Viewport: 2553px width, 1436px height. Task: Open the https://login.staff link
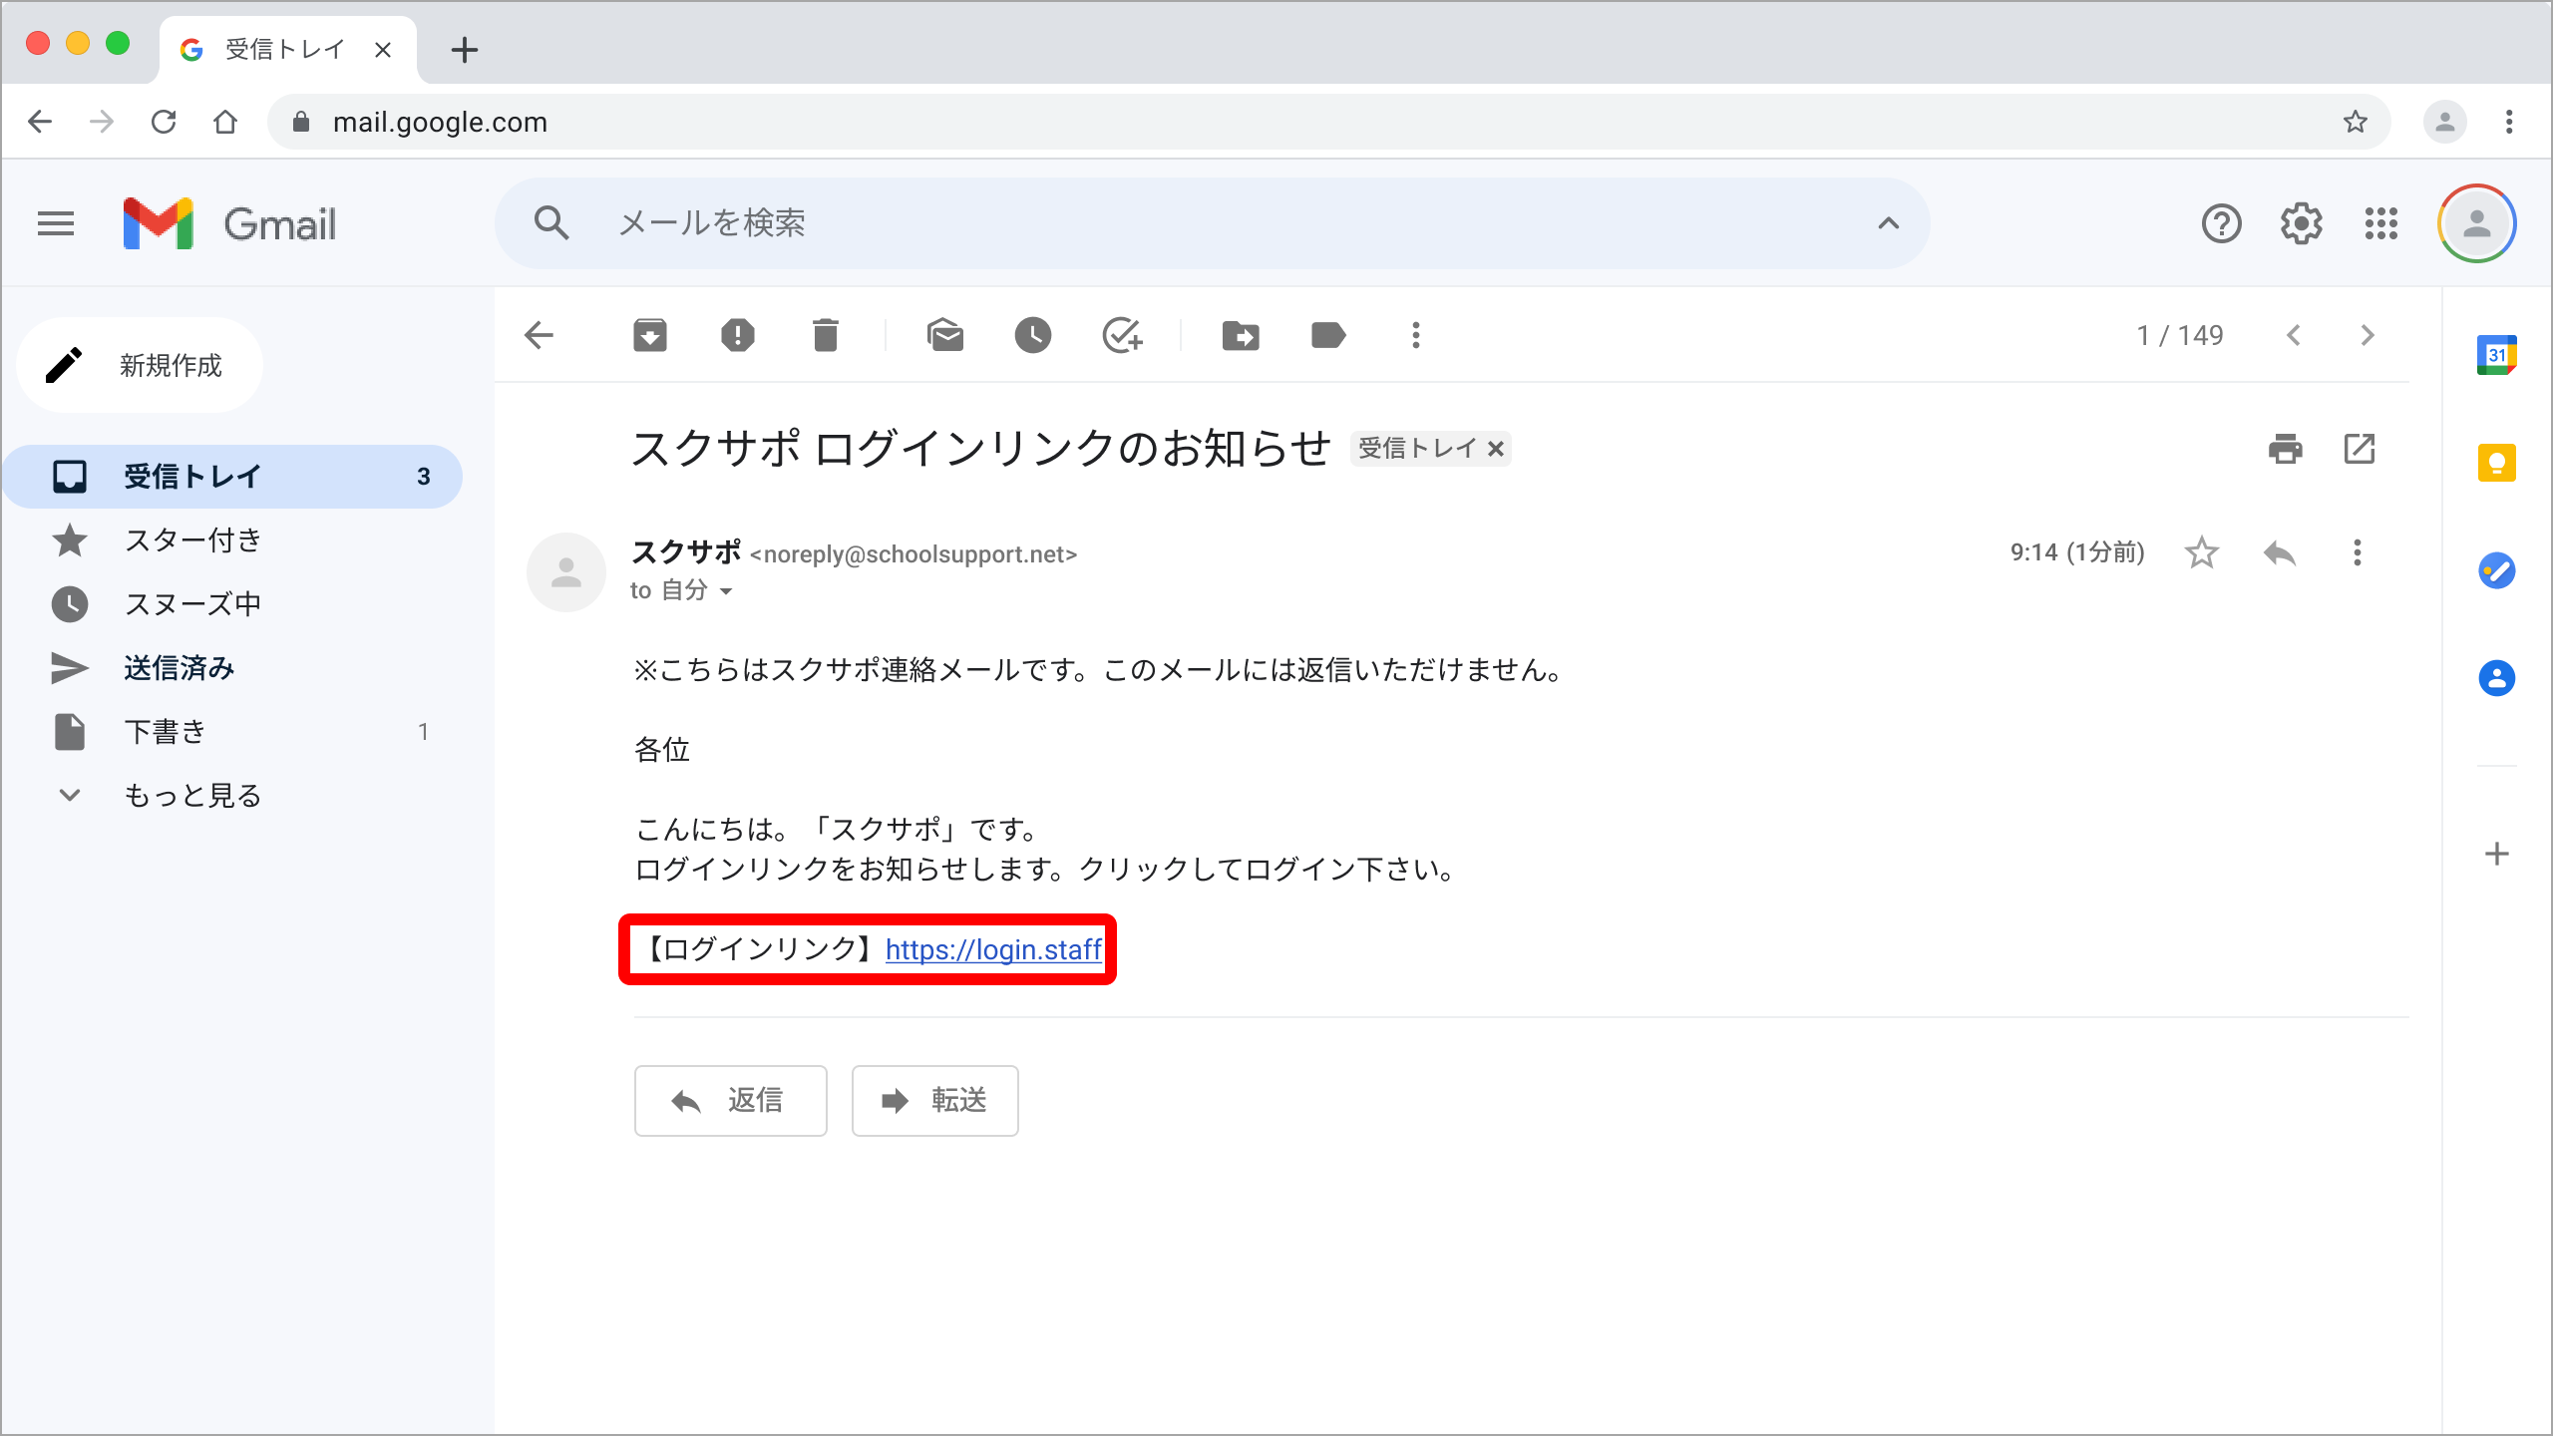[x=993, y=949]
